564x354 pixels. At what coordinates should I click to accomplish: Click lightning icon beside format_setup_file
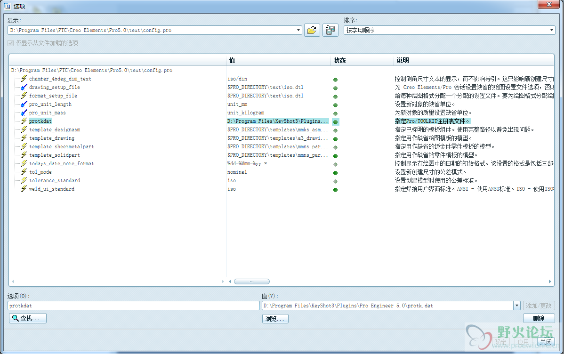(24, 96)
